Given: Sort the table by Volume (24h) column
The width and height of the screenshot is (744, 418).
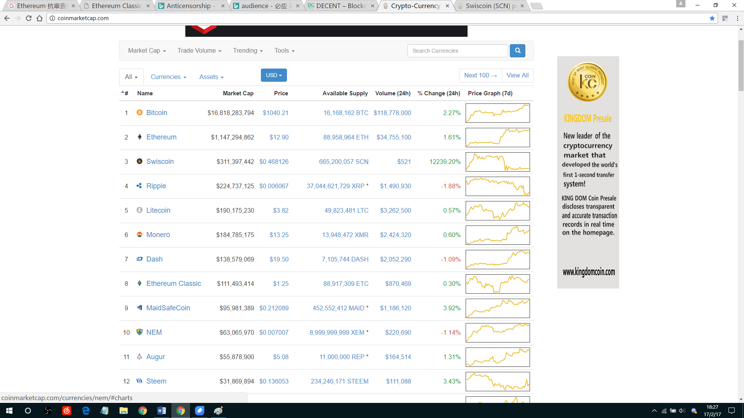Looking at the screenshot, I should pos(393,93).
